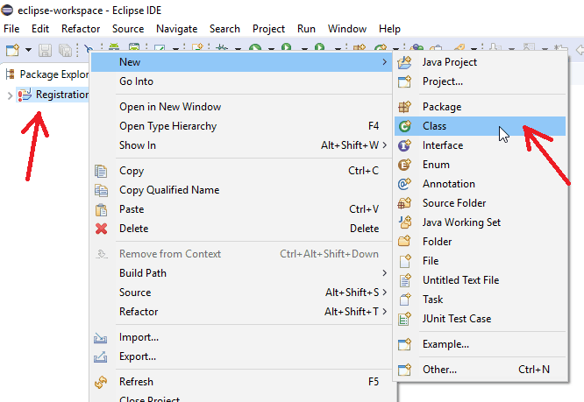Click the Other... wizard icon
The height and width of the screenshot is (402, 584).
(x=404, y=370)
